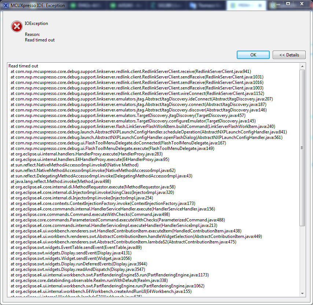
Task: Collapse the << Details button
Action: [289, 55]
